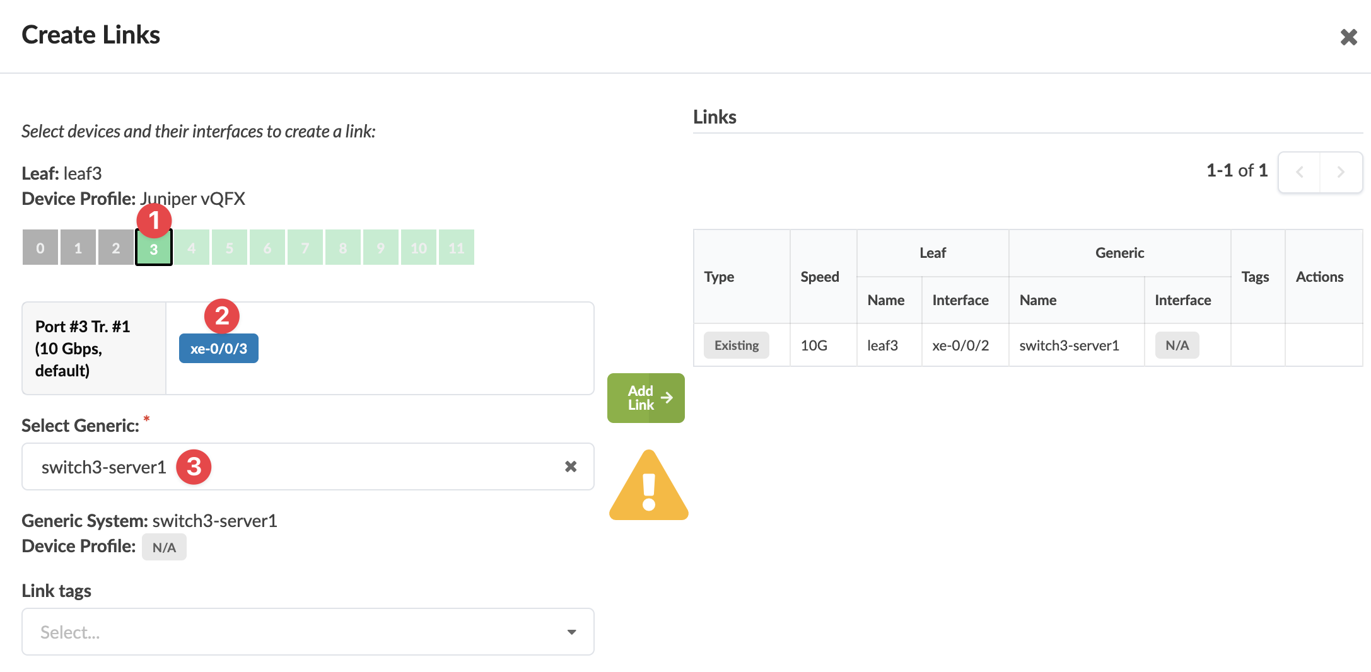This screenshot has width=1371, height=672.
Task: Click the Add Link button
Action: click(x=646, y=398)
